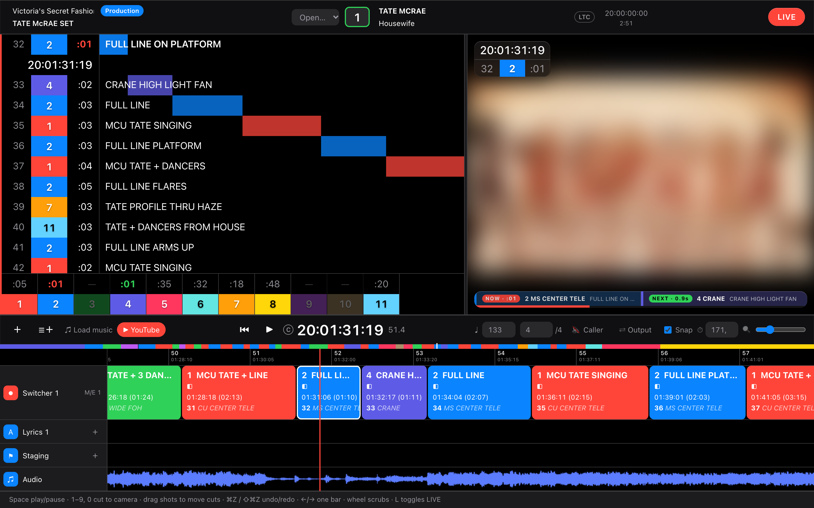814x508 pixels.
Task: Click the YouTube button
Action: [141, 330]
